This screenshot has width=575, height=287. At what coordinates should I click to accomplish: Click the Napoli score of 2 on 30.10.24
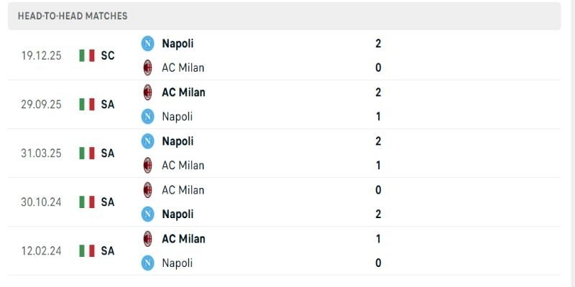[x=378, y=214]
